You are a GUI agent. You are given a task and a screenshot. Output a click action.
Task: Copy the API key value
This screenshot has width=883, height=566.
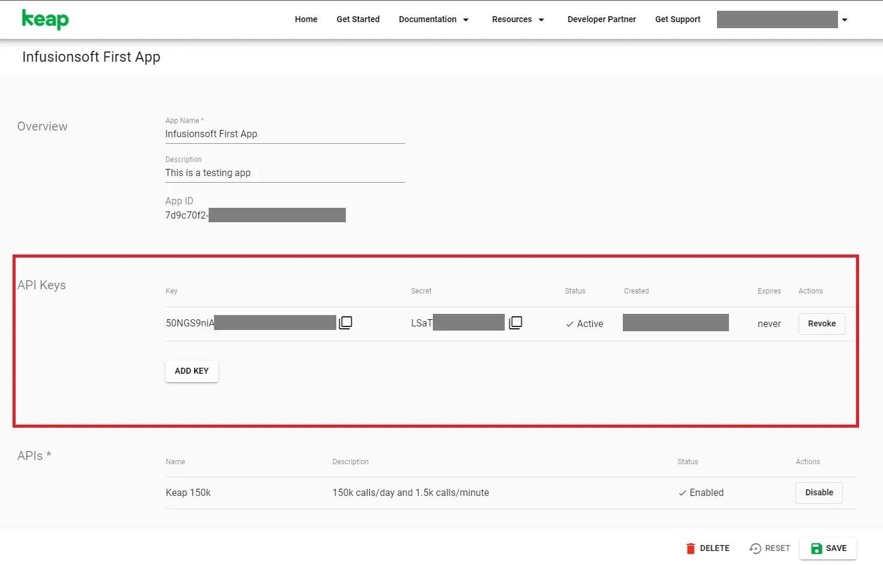(x=345, y=323)
